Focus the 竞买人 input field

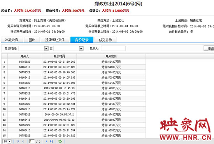click(x=113, y=49)
